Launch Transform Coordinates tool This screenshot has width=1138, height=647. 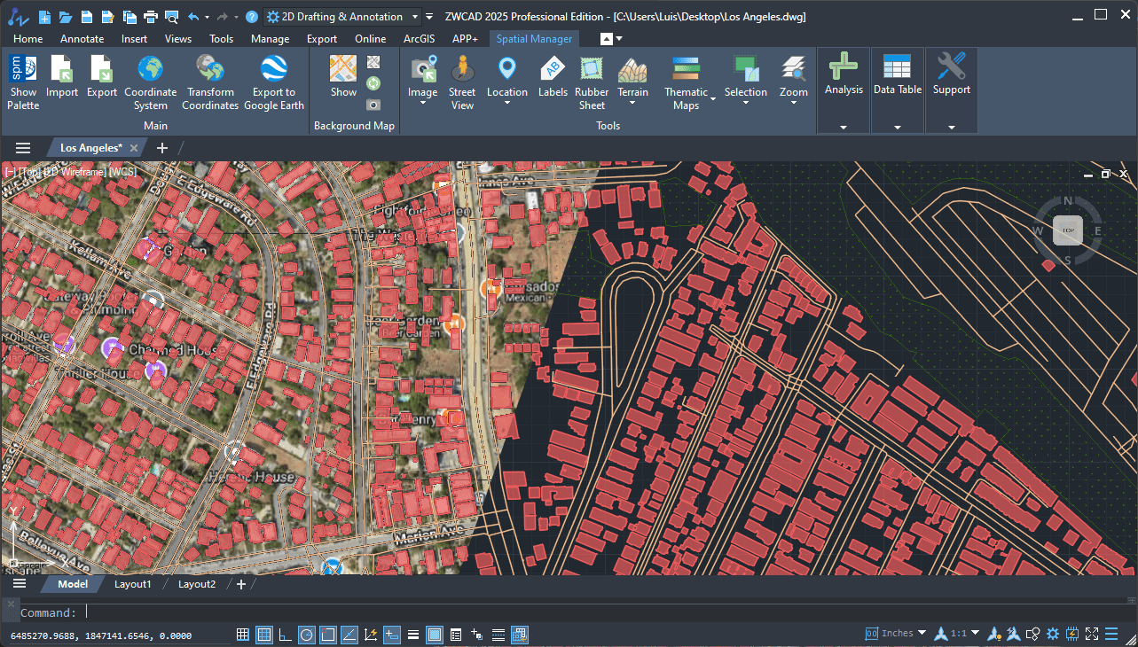pyautogui.click(x=210, y=82)
